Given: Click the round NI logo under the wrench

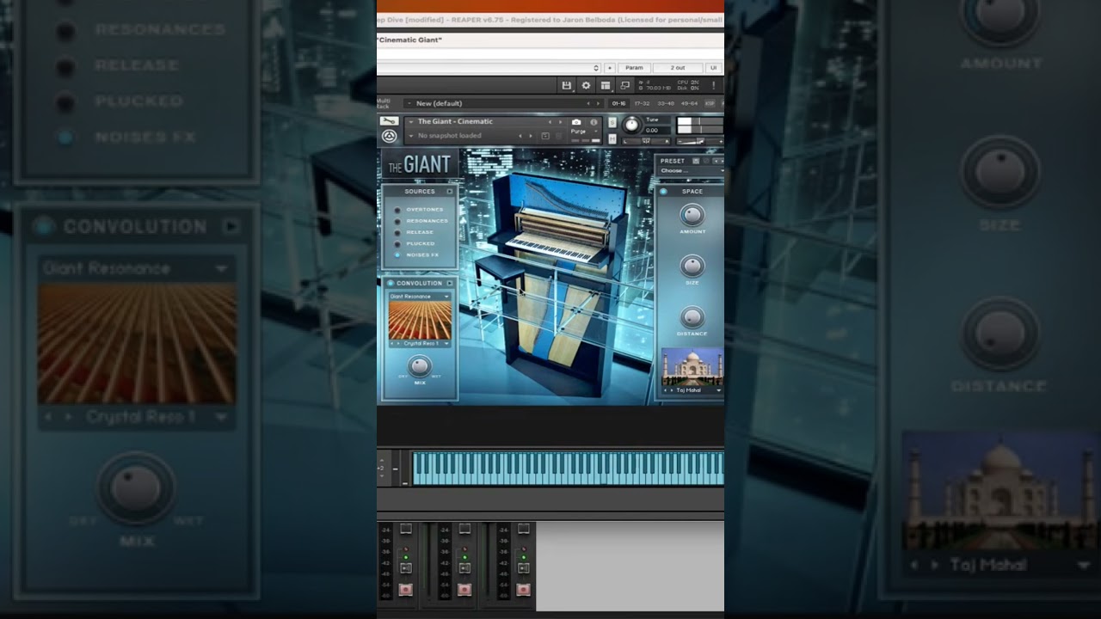Looking at the screenshot, I should click(390, 135).
